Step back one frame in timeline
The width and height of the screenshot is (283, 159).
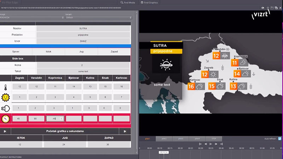(x=206, y=144)
